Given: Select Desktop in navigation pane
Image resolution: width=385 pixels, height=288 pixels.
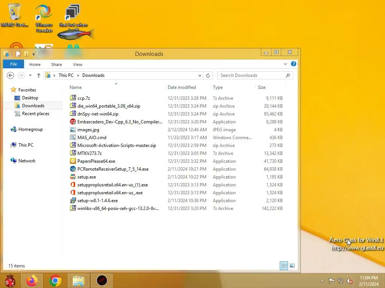Looking at the screenshot, I should click(x=30, y=98).
